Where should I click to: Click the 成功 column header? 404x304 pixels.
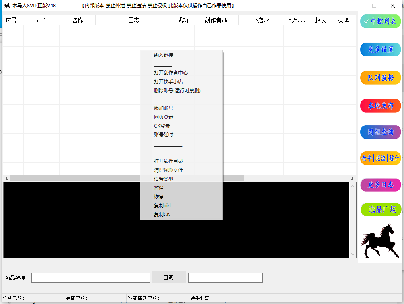pyautogui.click(x=183, y=20)
